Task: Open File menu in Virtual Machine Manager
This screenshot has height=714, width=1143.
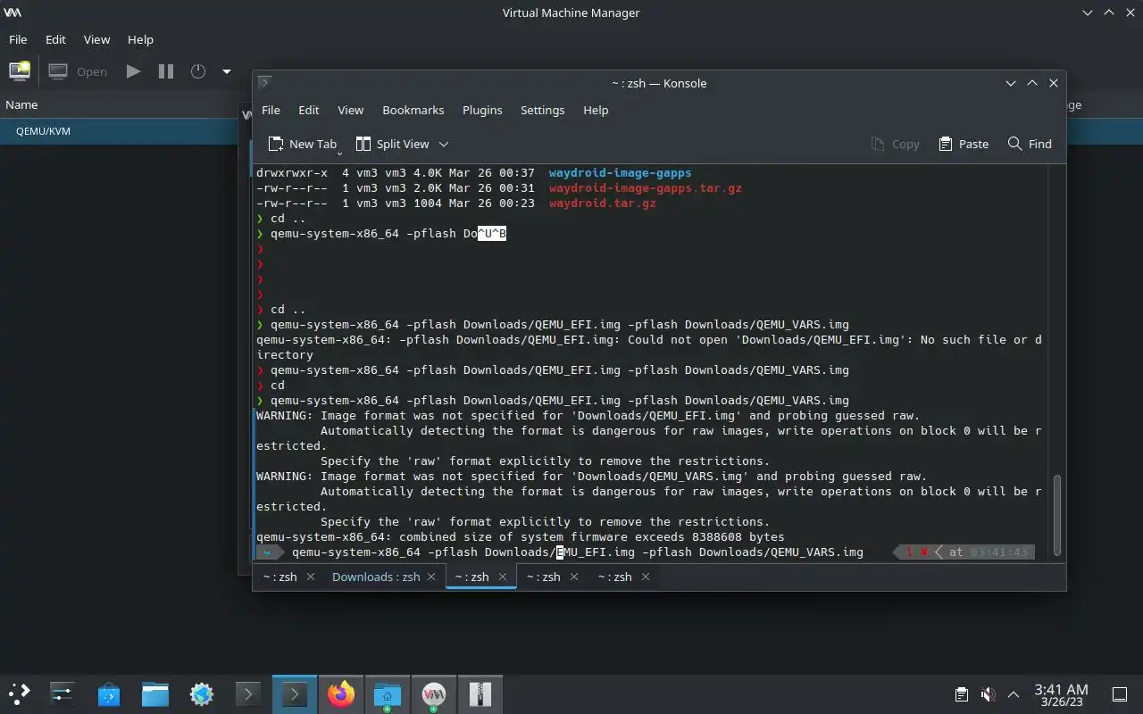Action: click(18, 39)
